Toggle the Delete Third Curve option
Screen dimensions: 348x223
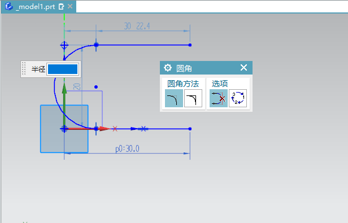click(219, 98)
